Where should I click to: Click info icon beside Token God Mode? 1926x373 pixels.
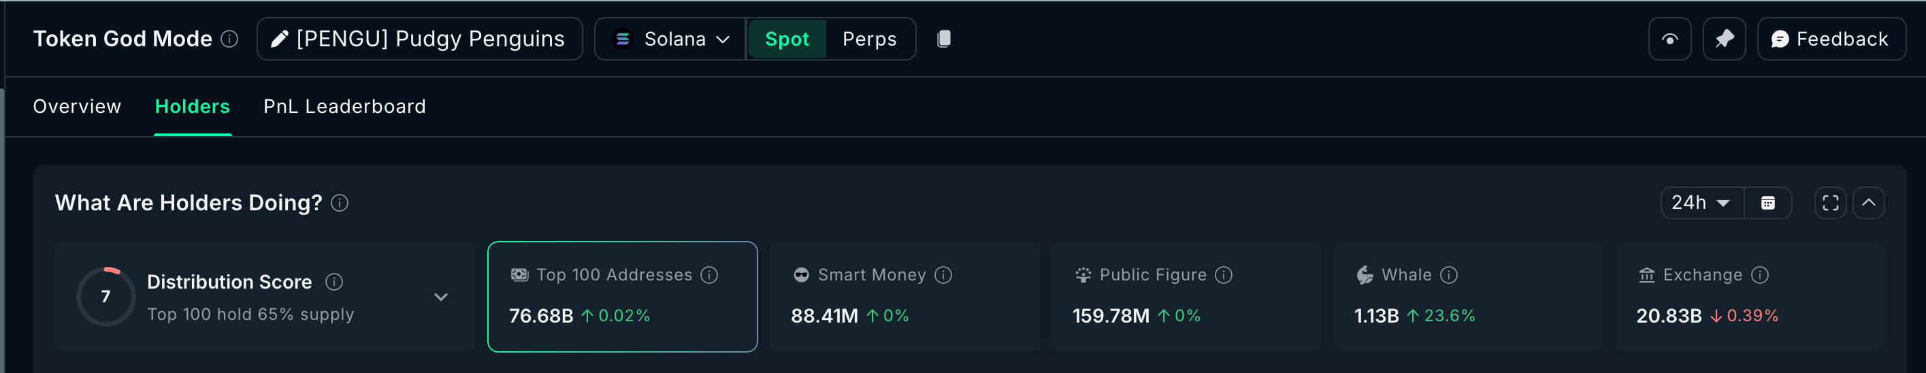click(230, 39)
